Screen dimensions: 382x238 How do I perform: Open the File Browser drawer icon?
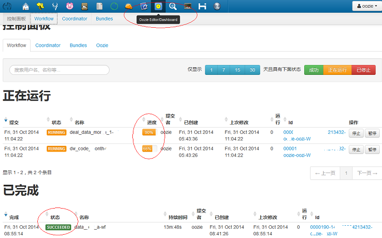tap(85, 6)
